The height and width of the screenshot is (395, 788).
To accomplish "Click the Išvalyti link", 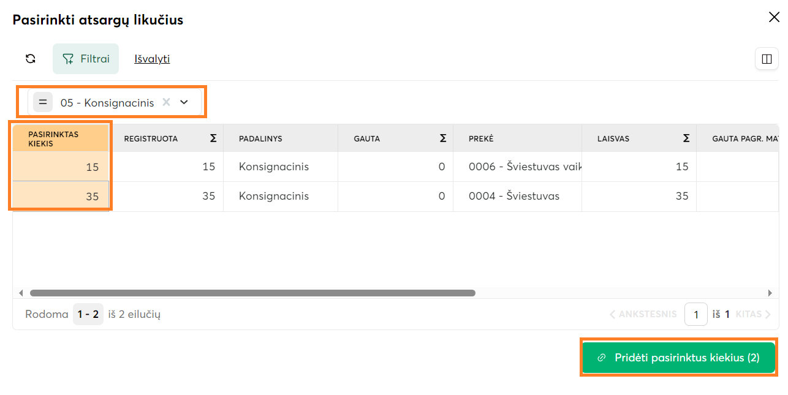I will point(152,59).
